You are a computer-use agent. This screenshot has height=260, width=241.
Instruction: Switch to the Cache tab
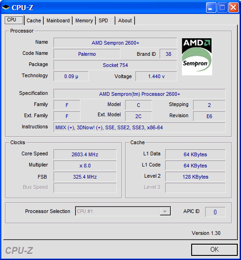[33, 20]
